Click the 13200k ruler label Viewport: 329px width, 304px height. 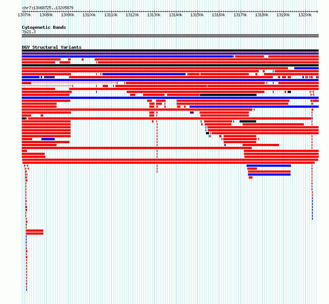(305, 15)
